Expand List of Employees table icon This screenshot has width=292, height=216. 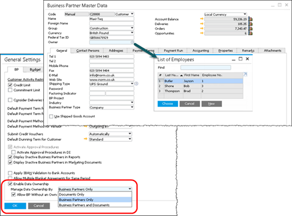pos(245,74)
